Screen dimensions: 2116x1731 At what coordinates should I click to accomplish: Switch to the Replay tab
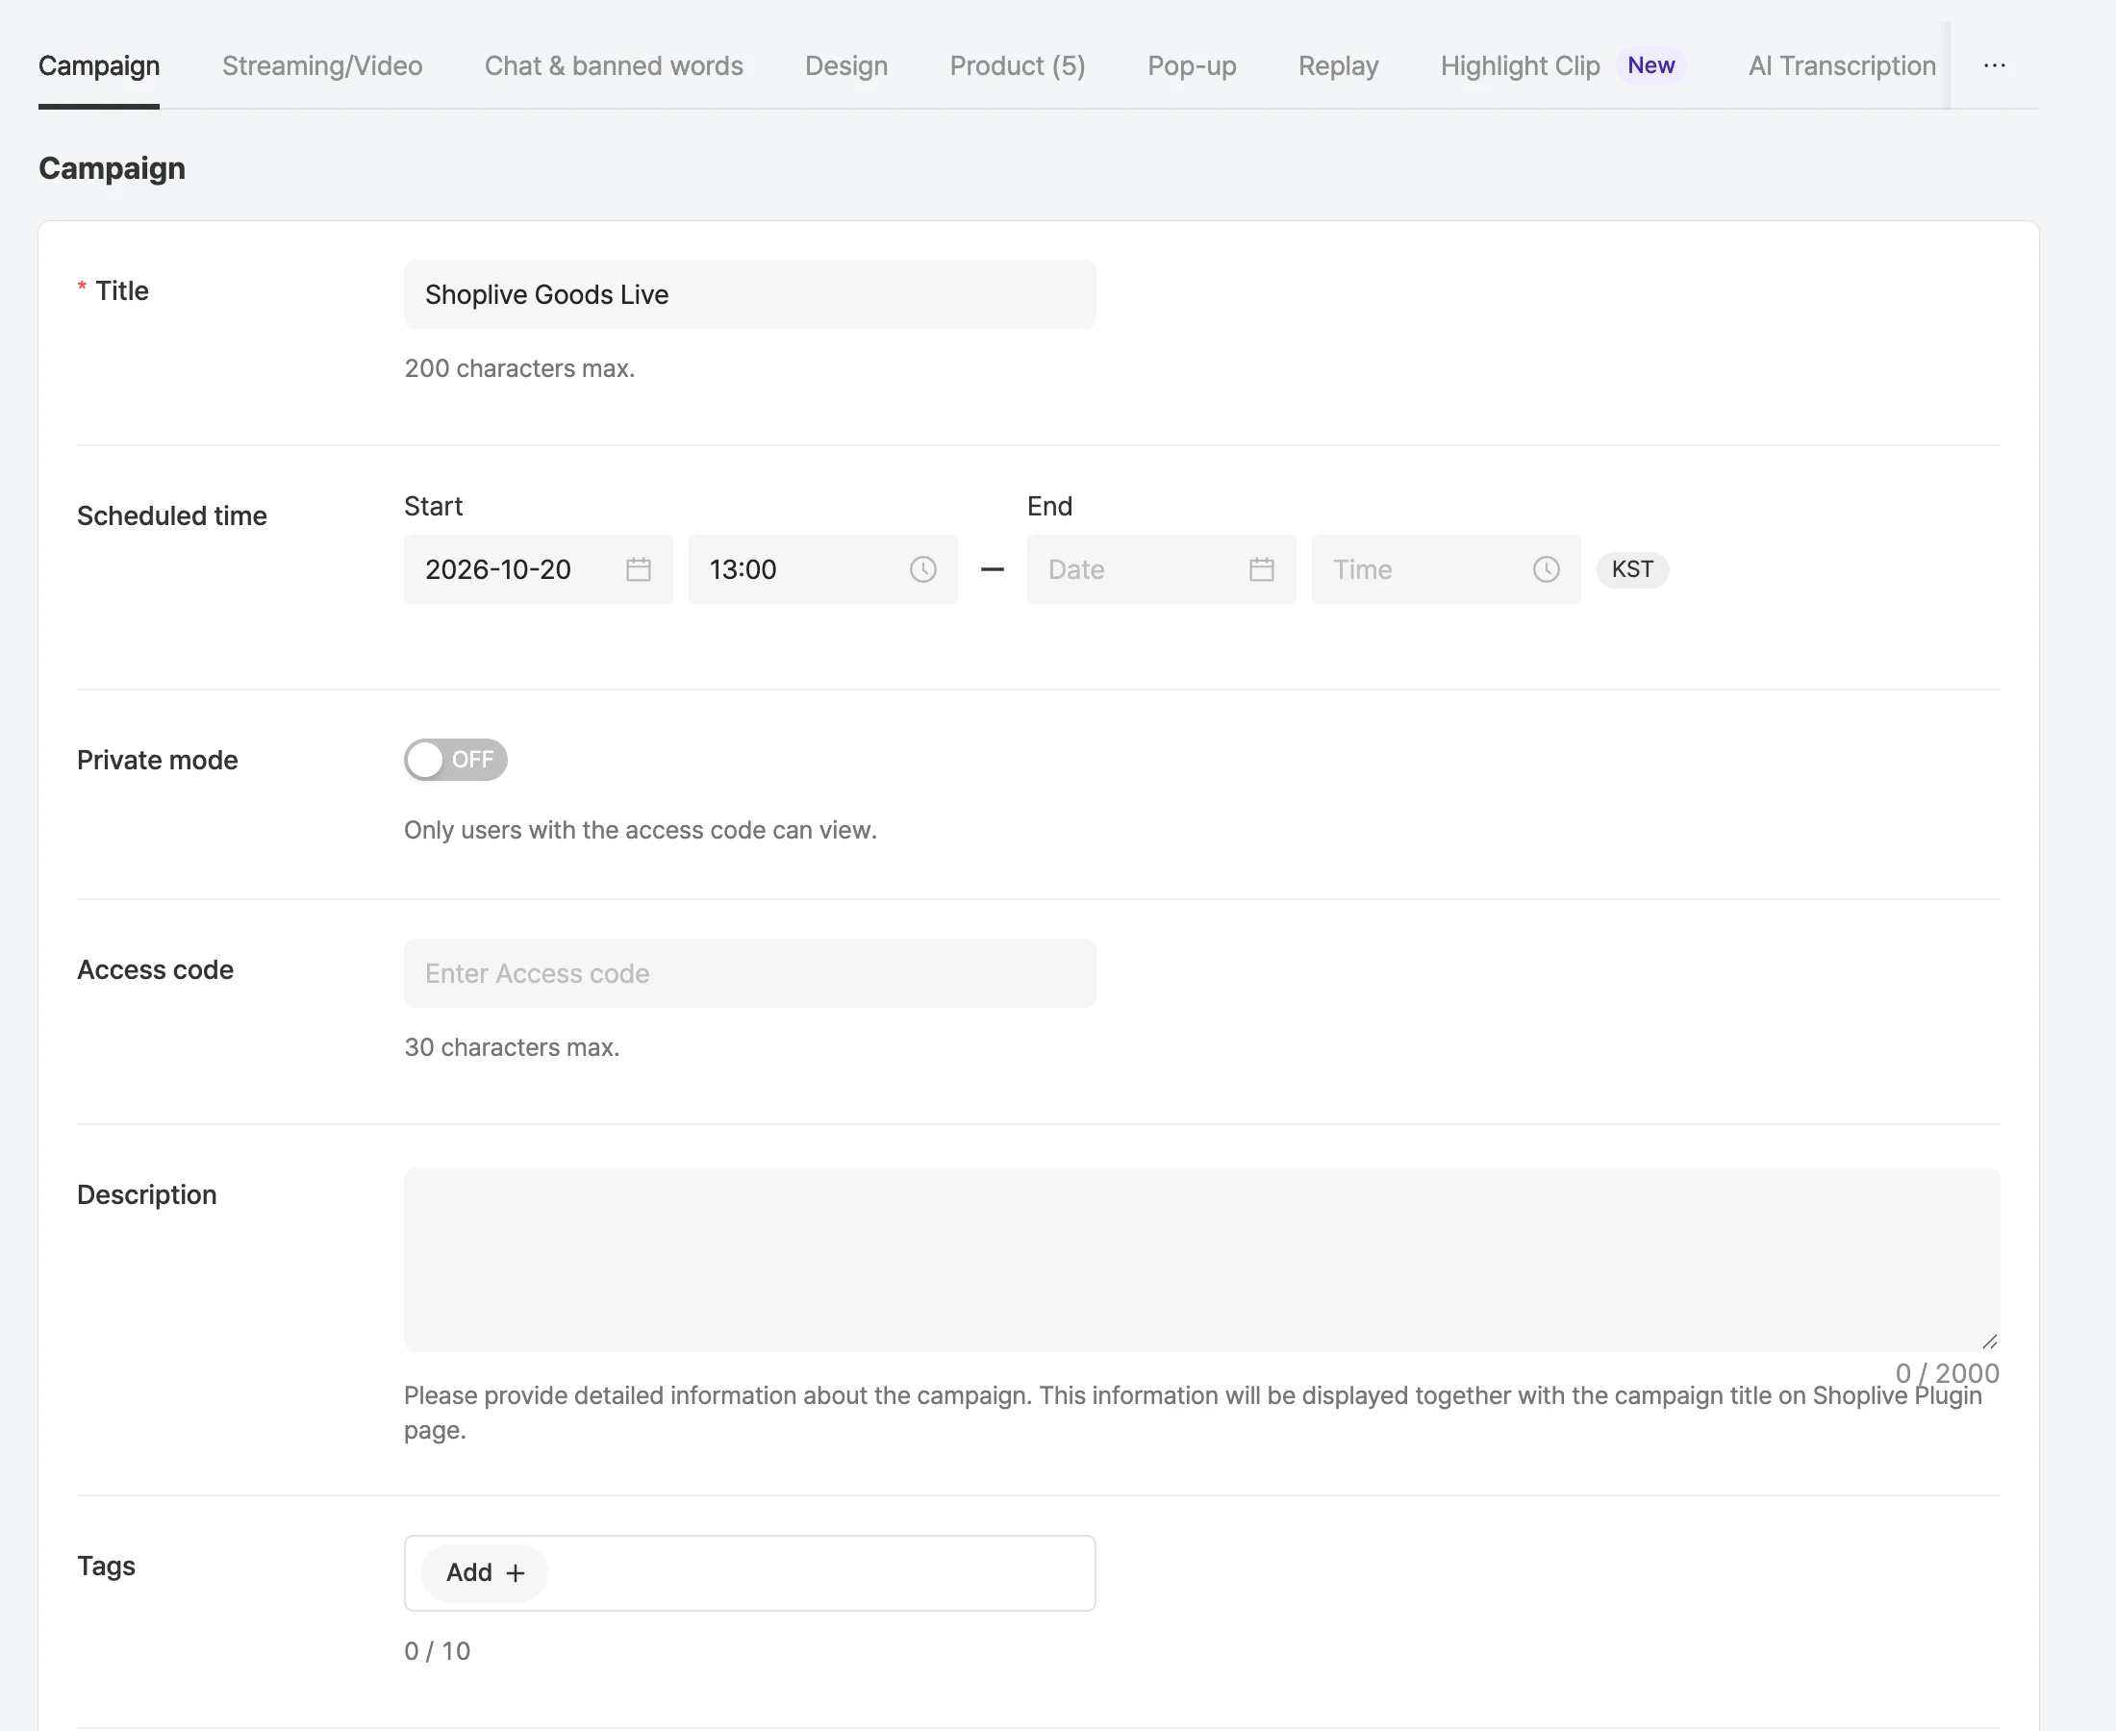click(x=1338, y=65)
